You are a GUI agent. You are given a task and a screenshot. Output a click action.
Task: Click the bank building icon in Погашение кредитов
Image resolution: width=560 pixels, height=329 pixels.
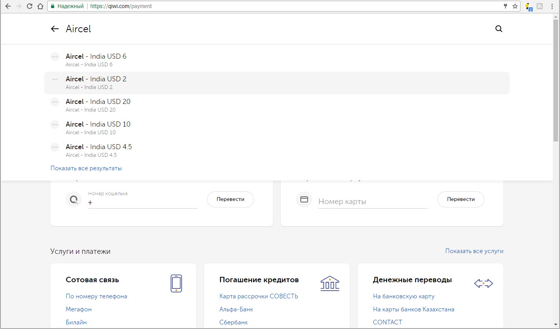330,283
